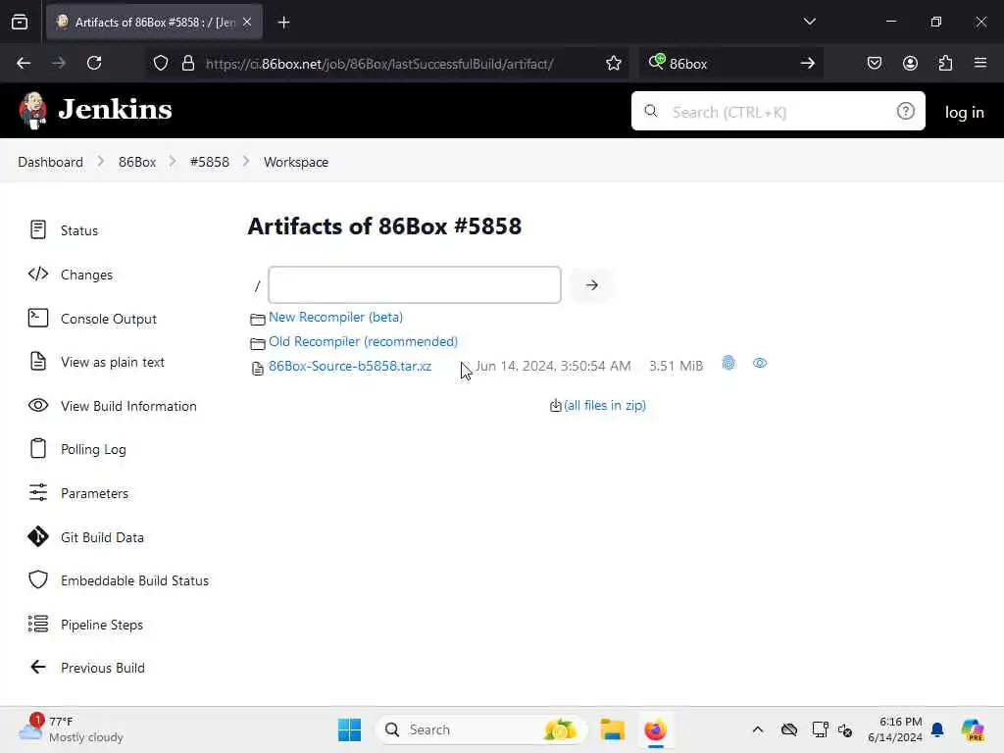Go to Dashboard breadcrumb
The height and width of the screenshot is (753, 1004).
51,162
